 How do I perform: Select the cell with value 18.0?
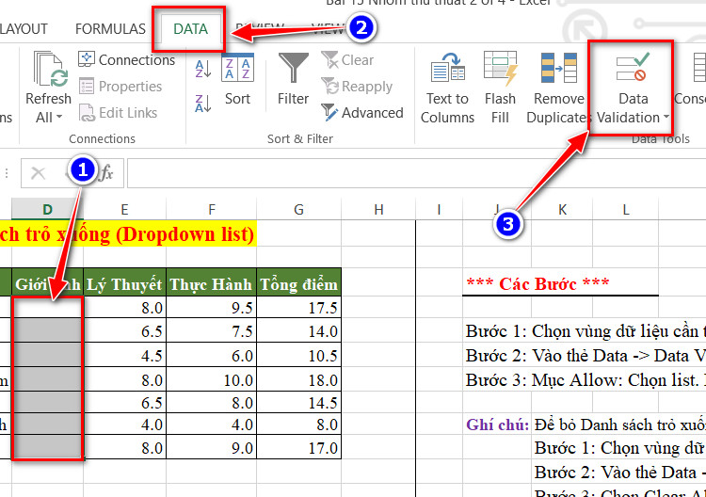(x=299, y=379)
